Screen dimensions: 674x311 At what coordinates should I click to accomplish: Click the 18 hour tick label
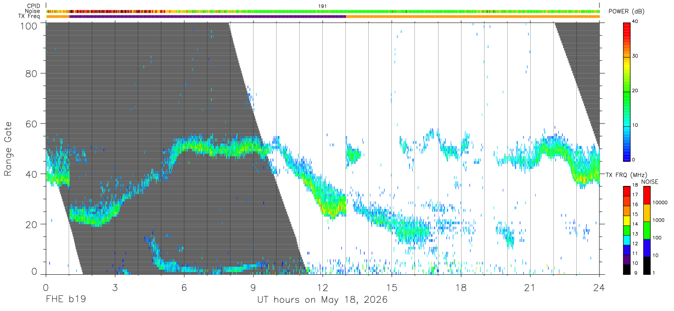coord(461,287)
